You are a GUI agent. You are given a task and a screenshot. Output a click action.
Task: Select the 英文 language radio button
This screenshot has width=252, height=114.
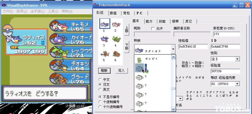pyautogui.click(x=100, y=90)
